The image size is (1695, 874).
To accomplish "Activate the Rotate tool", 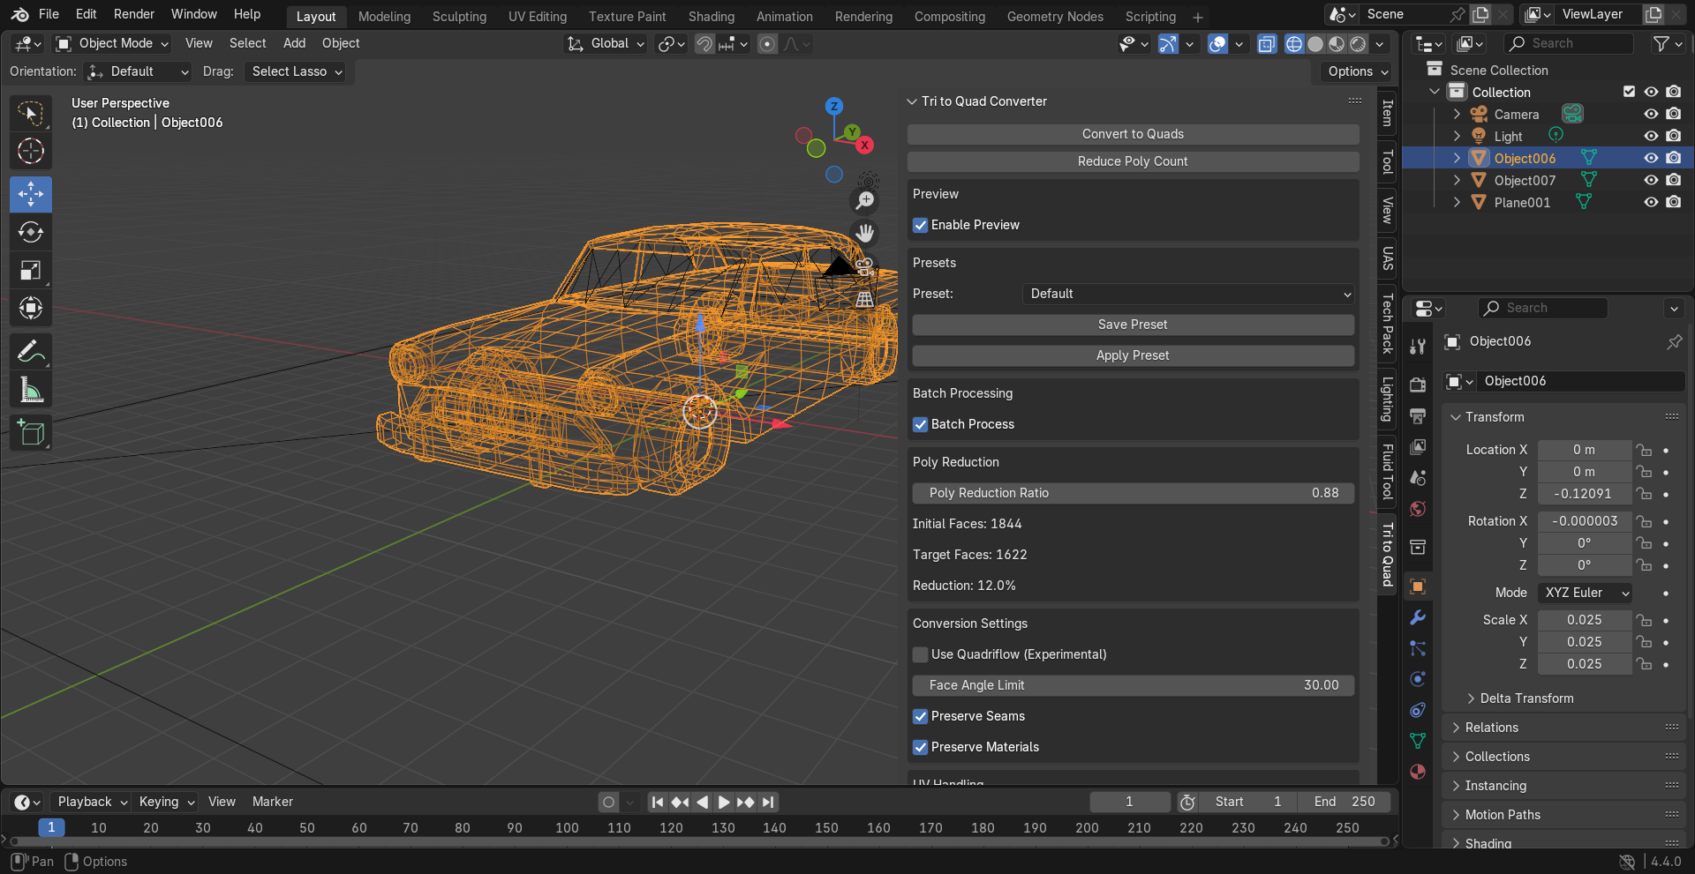I will pos(31,233).
